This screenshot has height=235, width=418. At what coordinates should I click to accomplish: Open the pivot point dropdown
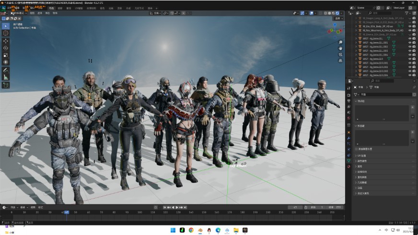165,13
